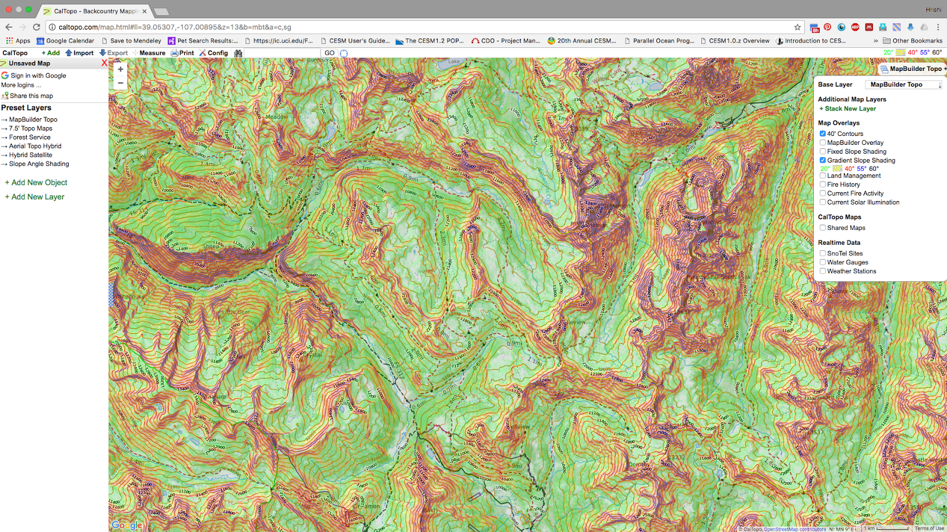Expand the MapBuilder Topo layer button
Screen dimensions: 947x532
click(913, 69)
